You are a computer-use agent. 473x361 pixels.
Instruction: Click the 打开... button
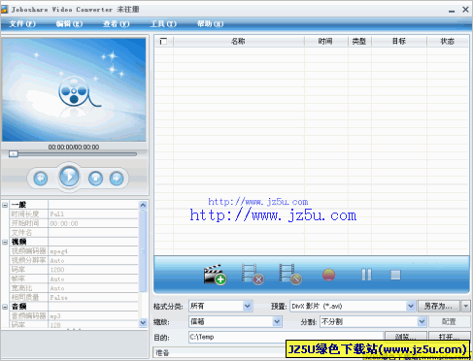450,337
